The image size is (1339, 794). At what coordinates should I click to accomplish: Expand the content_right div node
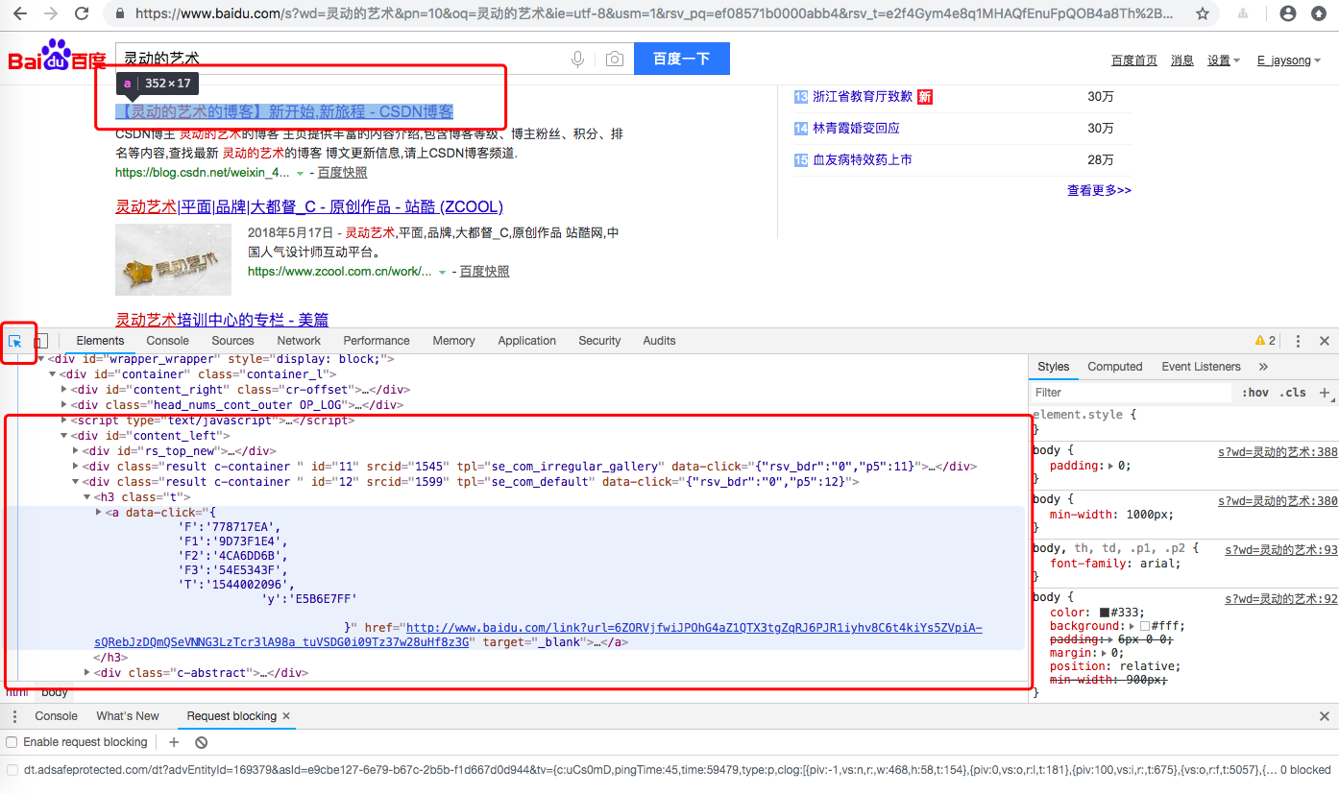tap(64, 390)
